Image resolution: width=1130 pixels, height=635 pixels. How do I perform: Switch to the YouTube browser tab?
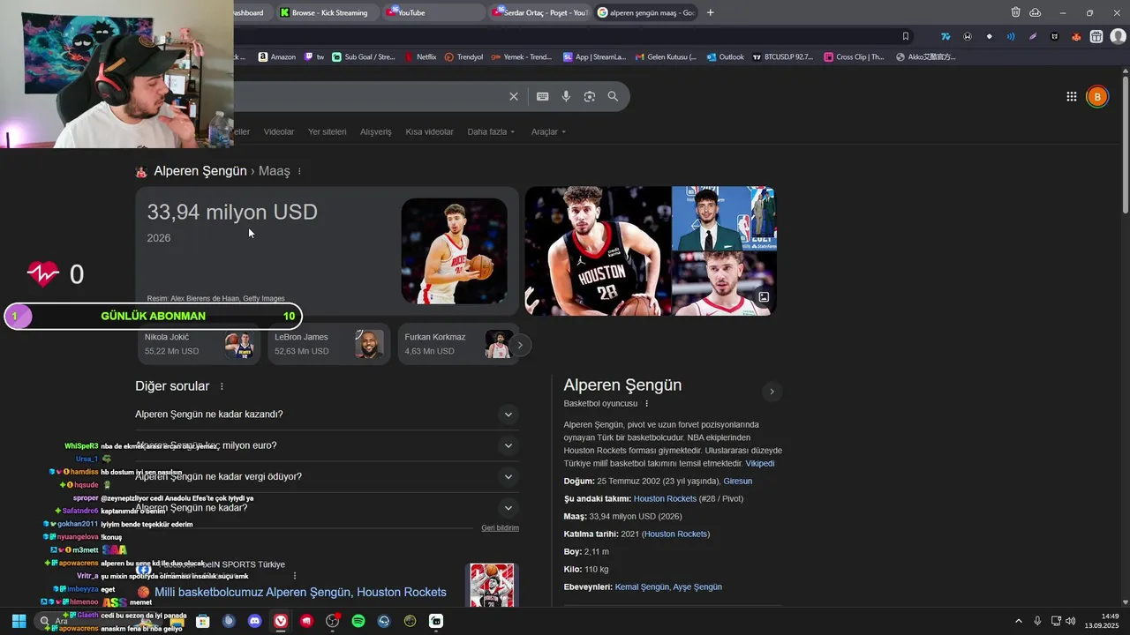pyautogui.click(x=433, y=12)
